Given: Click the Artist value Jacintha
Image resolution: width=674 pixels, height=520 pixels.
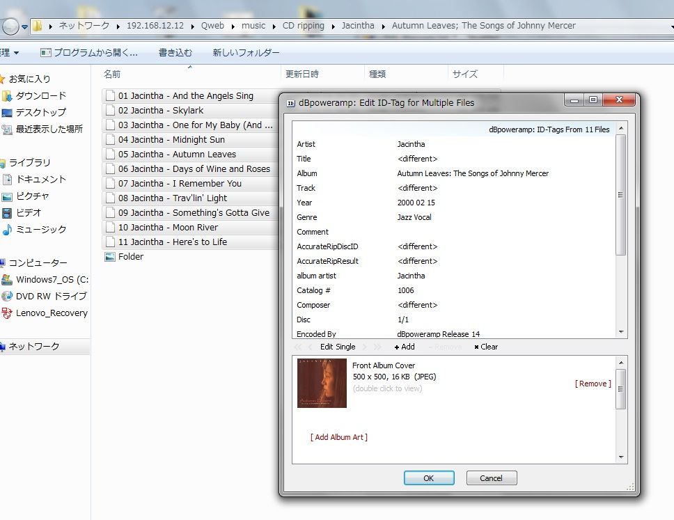Looking at the screenshot, I should tap(411, 144).
